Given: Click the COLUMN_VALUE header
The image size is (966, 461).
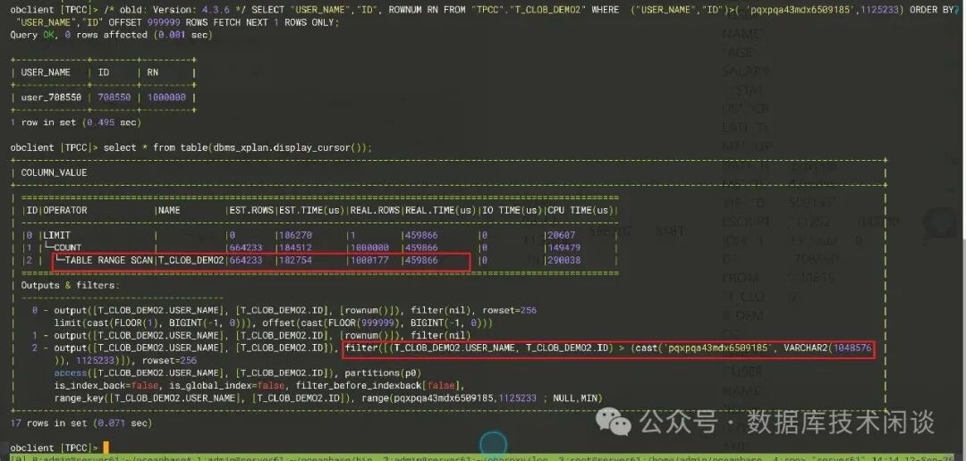Looking at the screenshot, I should [x=55, y=173].
